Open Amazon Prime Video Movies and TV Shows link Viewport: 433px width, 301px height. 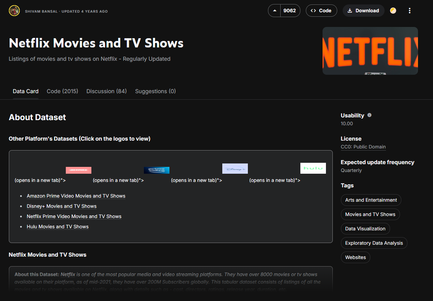click(76, 196)
